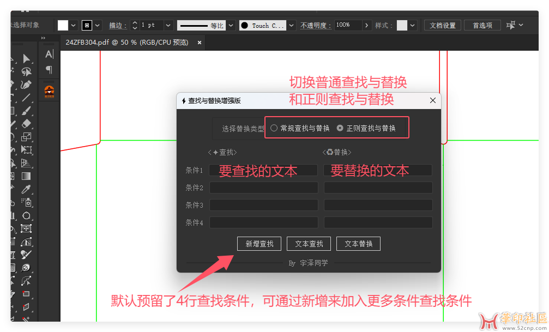Open the Paragraph panel icon
The height and width of the screenshot is (332, 549).
tap(49, 70)
